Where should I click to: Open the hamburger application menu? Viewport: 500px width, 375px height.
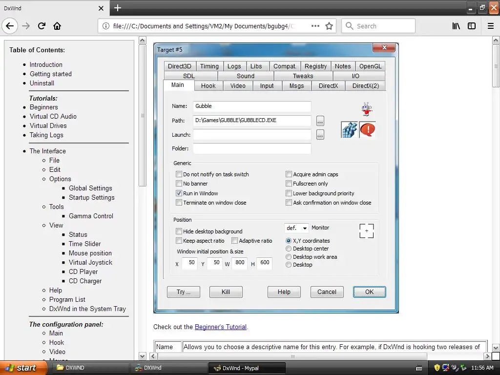[491, 26]
